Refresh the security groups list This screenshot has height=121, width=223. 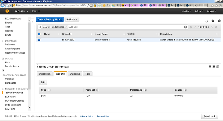coord(206,21)
